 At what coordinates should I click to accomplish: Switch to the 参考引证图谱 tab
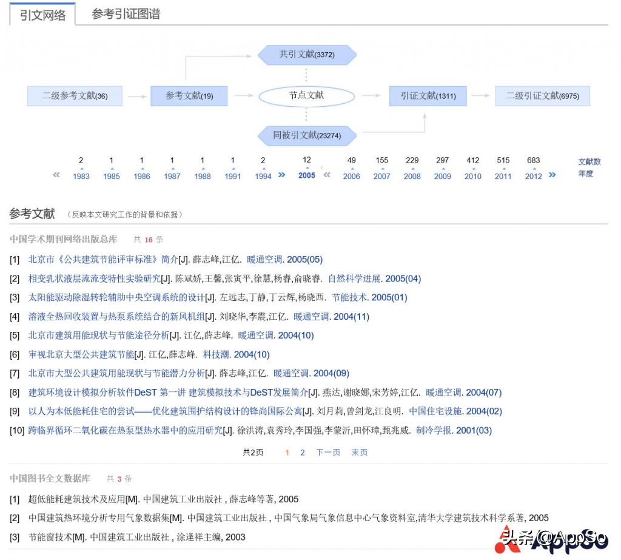(126, 13)
